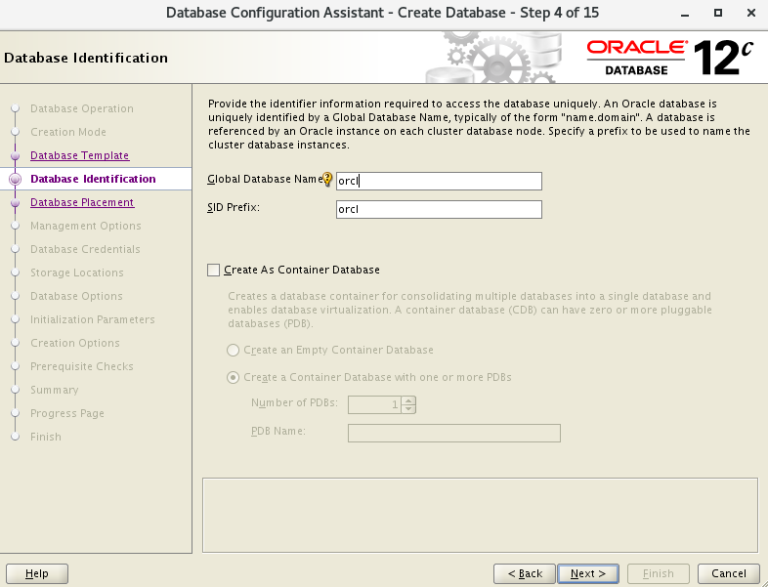Viewport: 768px width, 587px height.
Task: Click the disabled Finish button
Action: tap(659, 573)
